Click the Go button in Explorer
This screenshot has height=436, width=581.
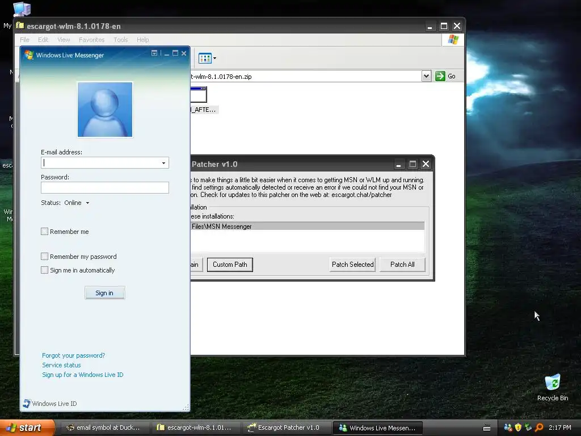coord(445,76)
